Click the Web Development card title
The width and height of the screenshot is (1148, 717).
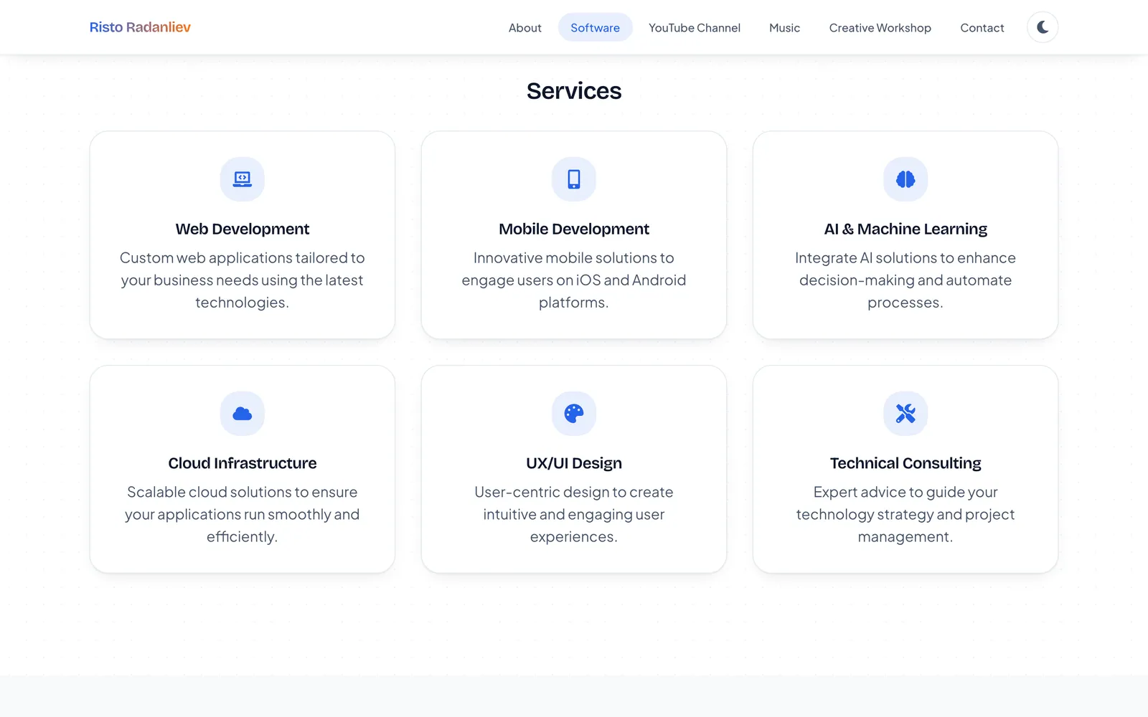pyautogui.click(x=243, y=229)
